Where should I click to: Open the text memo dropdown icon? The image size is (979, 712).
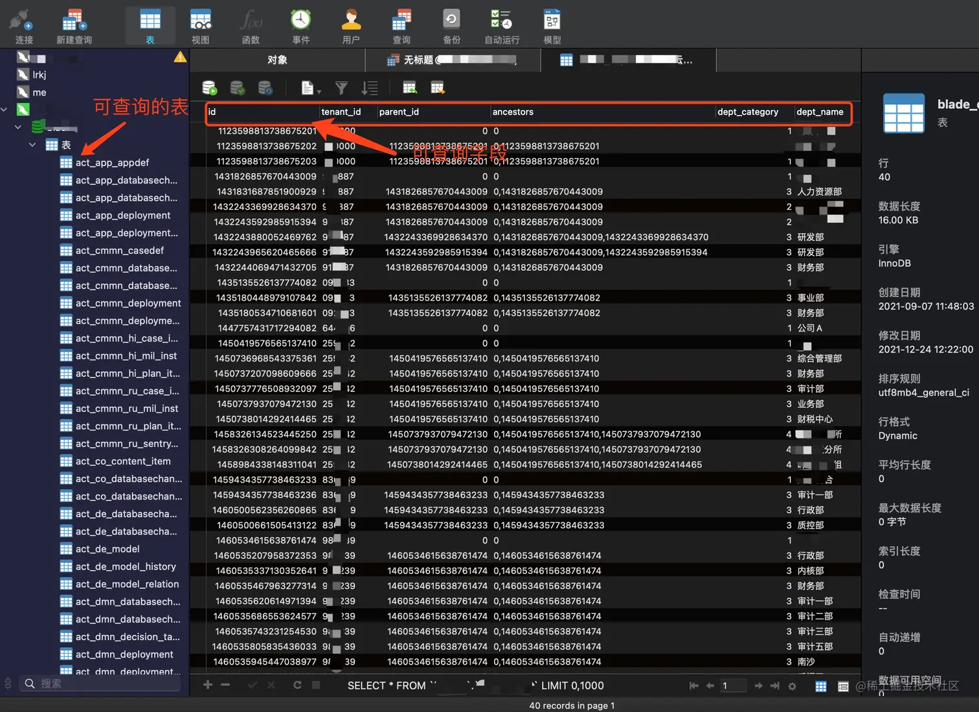311,87
